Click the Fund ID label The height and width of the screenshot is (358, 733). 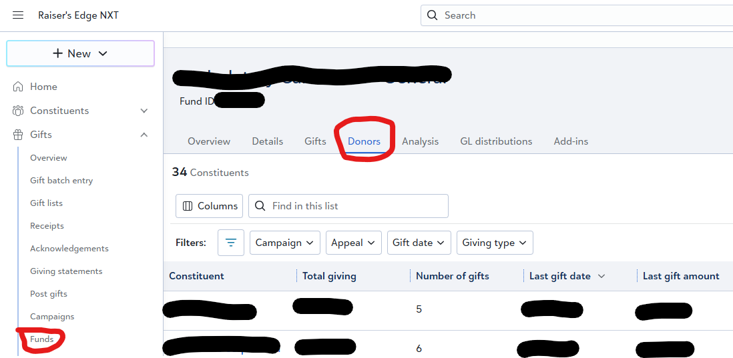pos(197,101)
